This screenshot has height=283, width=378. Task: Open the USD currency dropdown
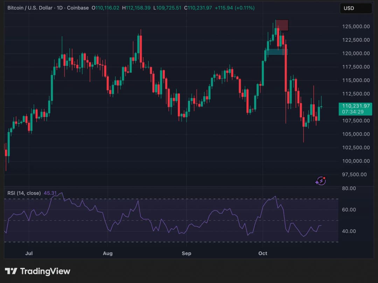[x=356, y=8]
